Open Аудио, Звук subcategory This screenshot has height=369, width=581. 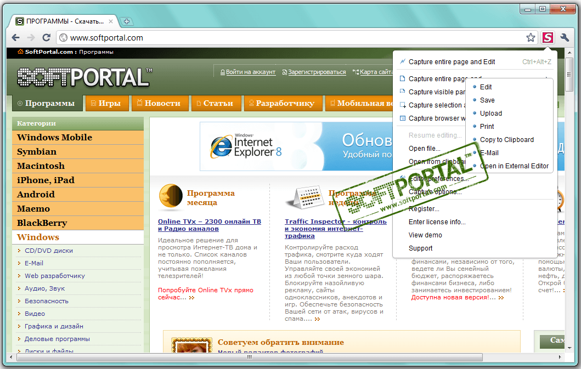click(x=45, y=288)
